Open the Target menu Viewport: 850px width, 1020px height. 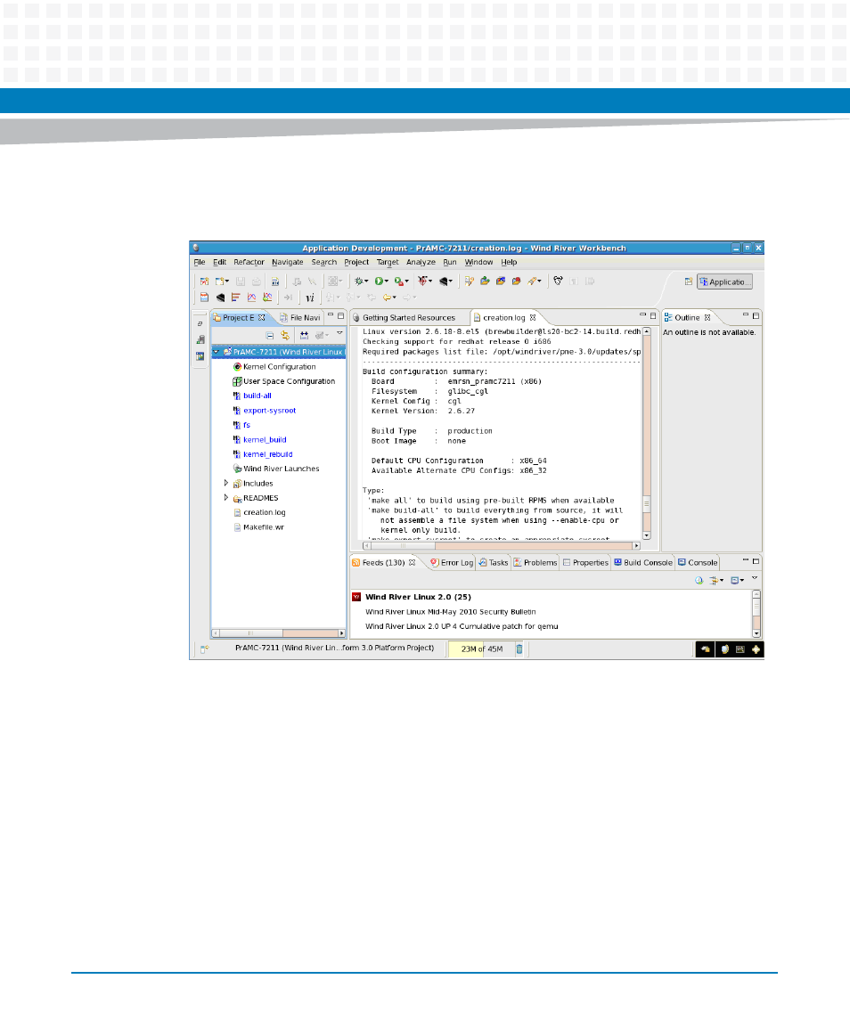[x=388, y=262]
